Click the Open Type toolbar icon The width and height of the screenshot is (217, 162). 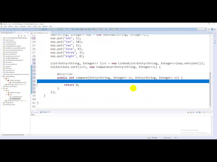click(x=94, y=29)
